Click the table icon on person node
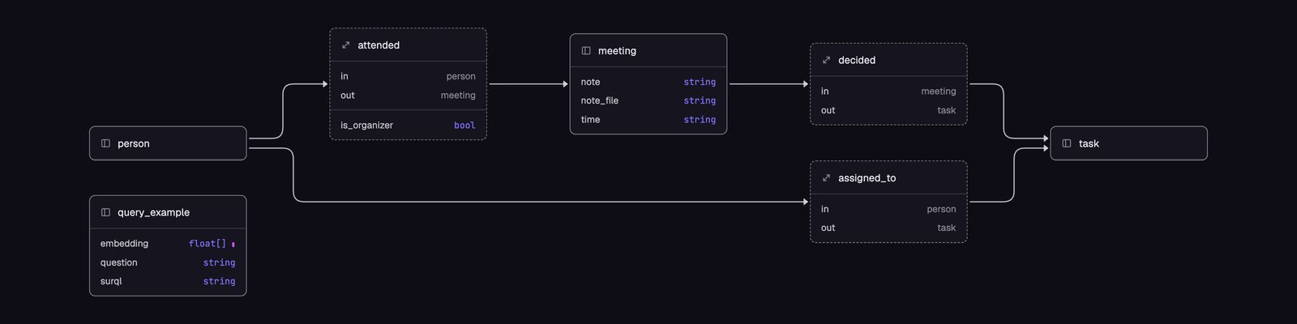Viewport: 1297px width, 324px height. pos(105,143)
